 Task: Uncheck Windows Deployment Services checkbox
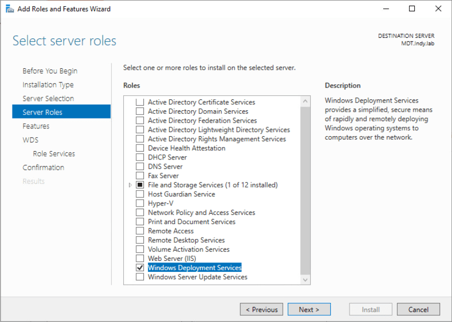pos(140,268)
